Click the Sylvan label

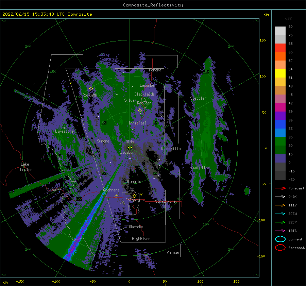pyautogui.click(x=130, y=100)
